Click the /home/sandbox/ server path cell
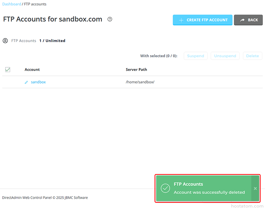Viewport: 265px width, 209px height. point(140,82)
